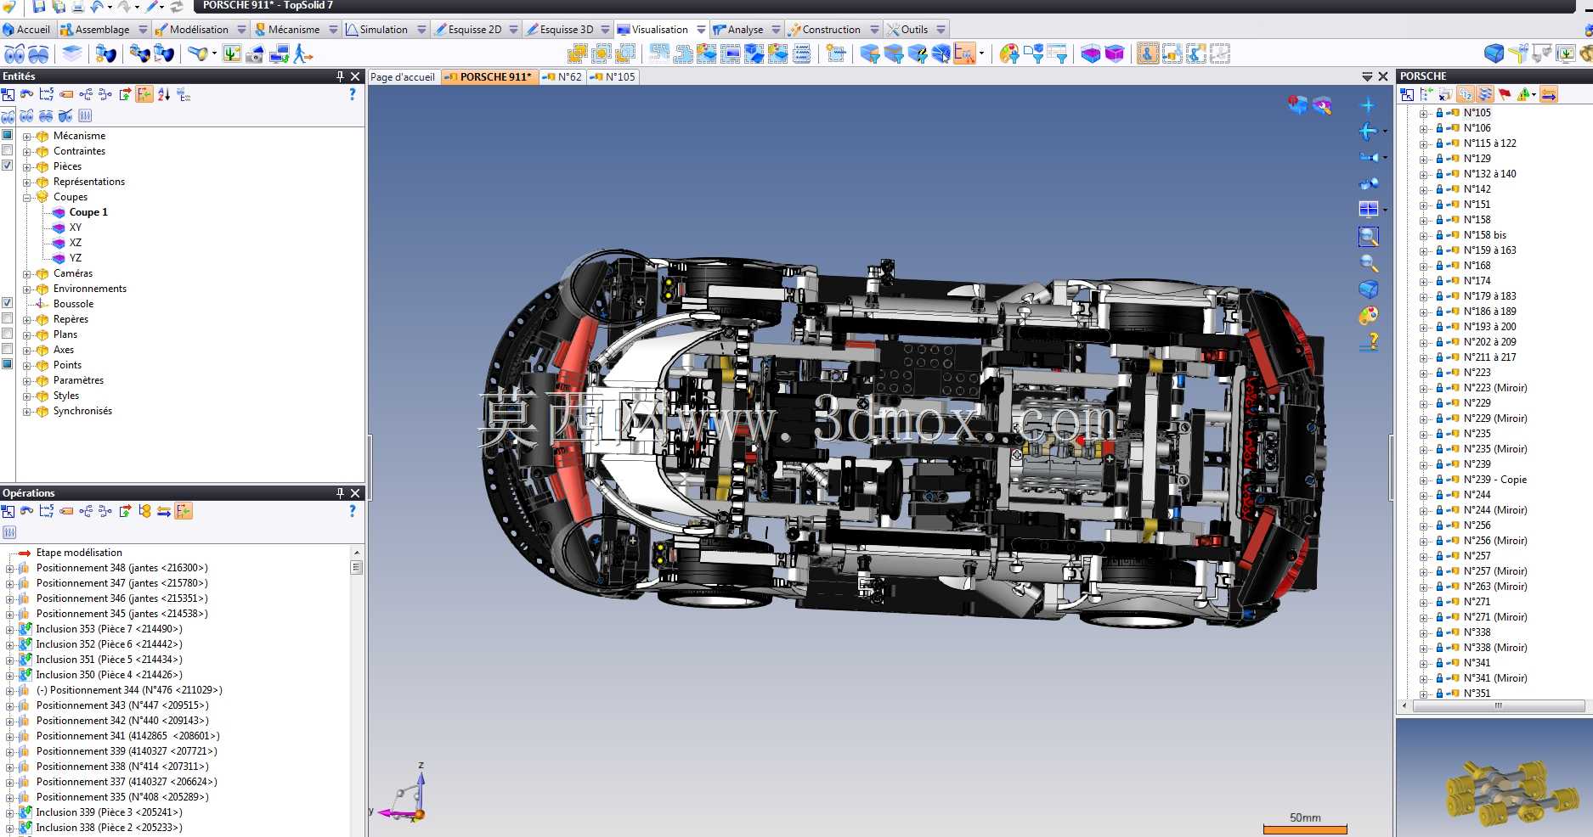Viewport: 1593px width, 837px height.
Task: Toggle the Boussole visibility checkbox
Action: coord(8,303)
